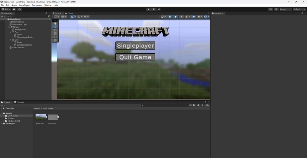Image resolution: width=307 pixels, height=158 pixels.
Task: Toggle grid visibility icon
Action: [72, 17]
